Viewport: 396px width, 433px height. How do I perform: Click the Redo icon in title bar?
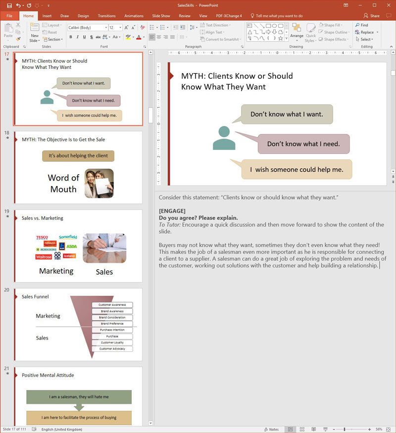tap(29, 5)
